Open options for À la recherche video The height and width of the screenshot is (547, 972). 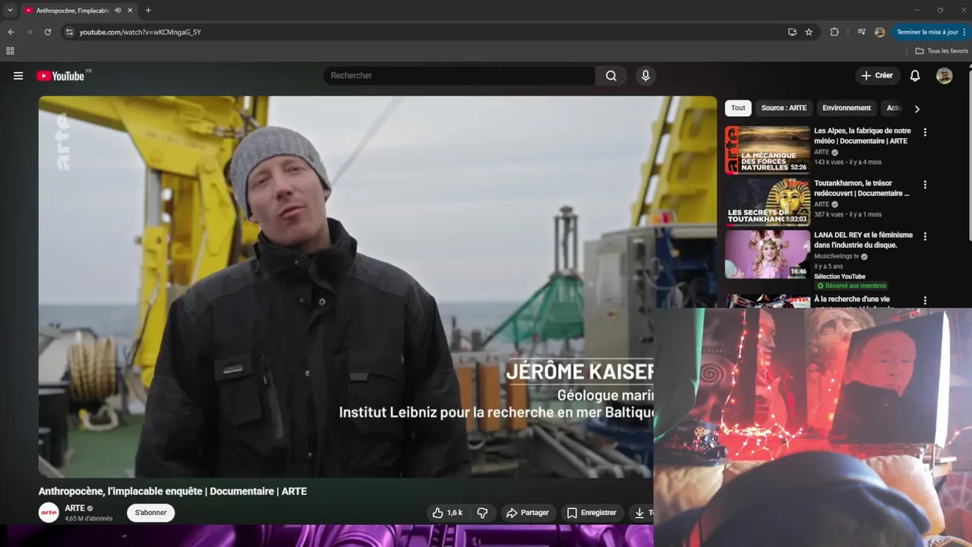tap(924, 301)
